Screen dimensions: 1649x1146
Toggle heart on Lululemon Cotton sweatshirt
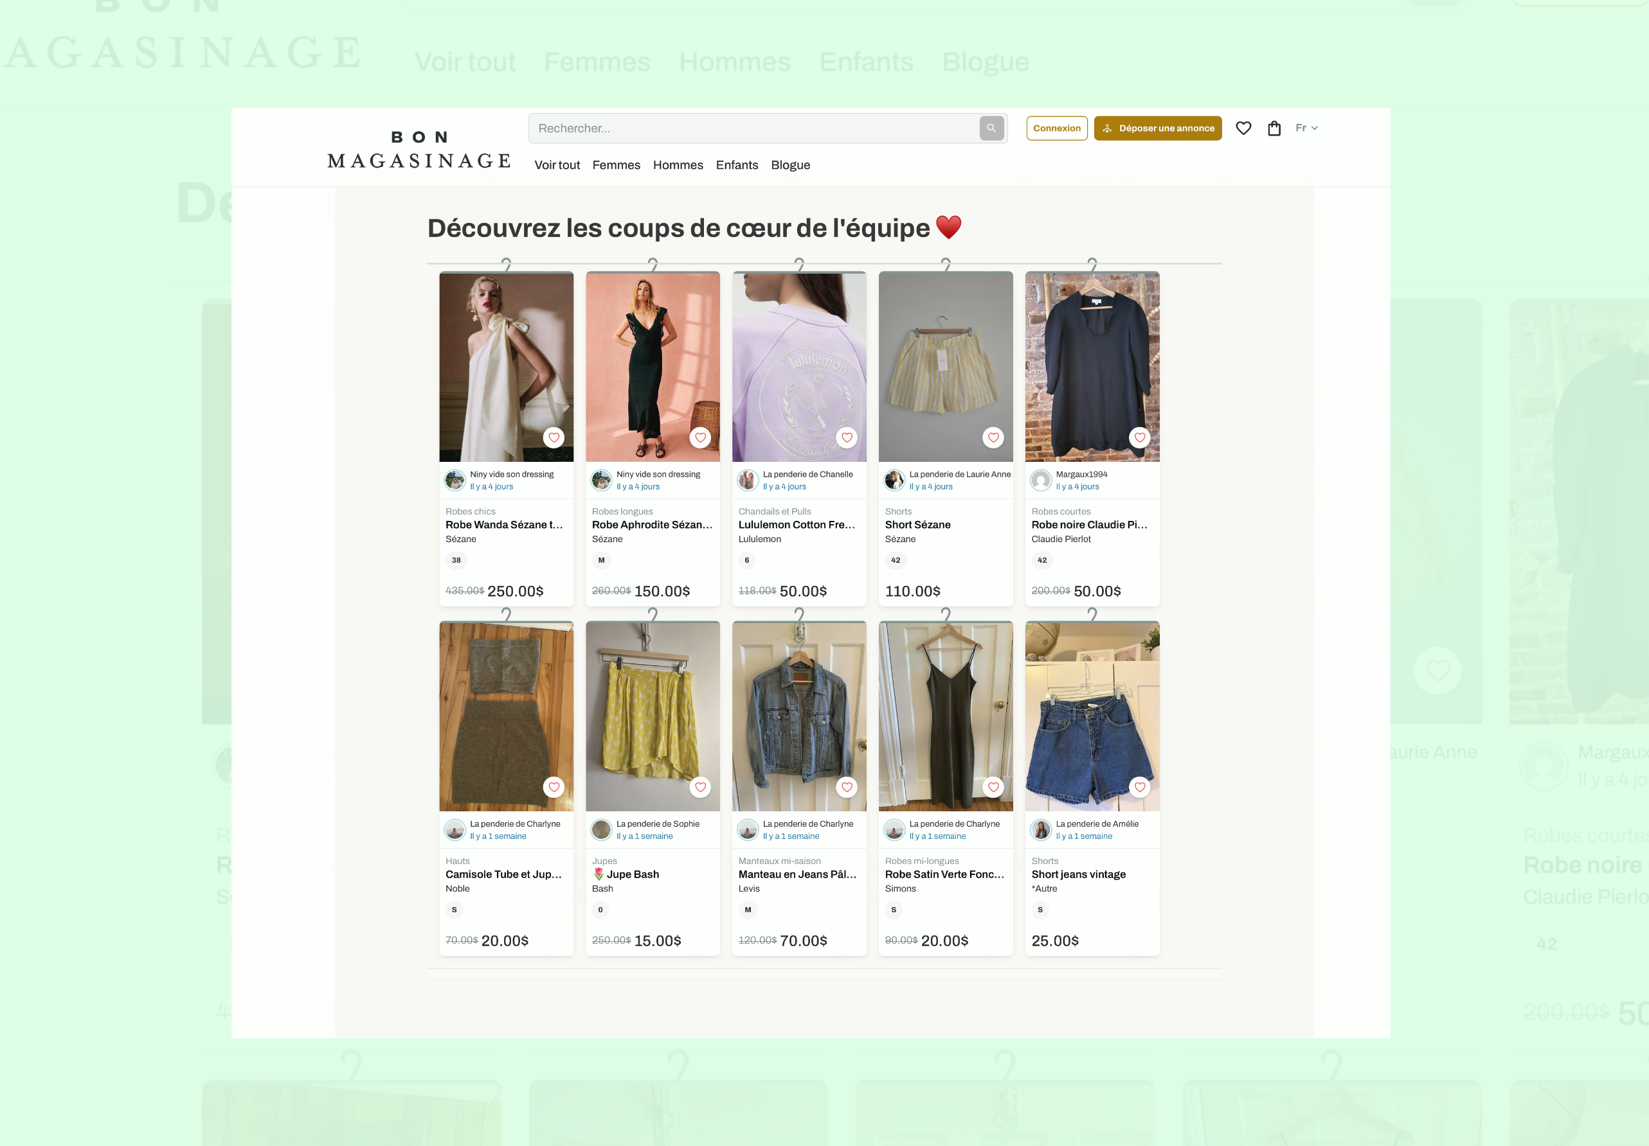847,437
